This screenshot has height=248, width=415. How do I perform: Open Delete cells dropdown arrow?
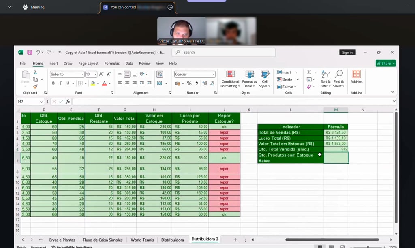point(297,79)
